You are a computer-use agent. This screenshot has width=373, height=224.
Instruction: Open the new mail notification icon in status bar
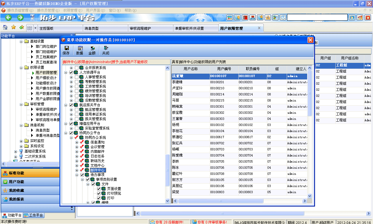[x=153, y=222]
